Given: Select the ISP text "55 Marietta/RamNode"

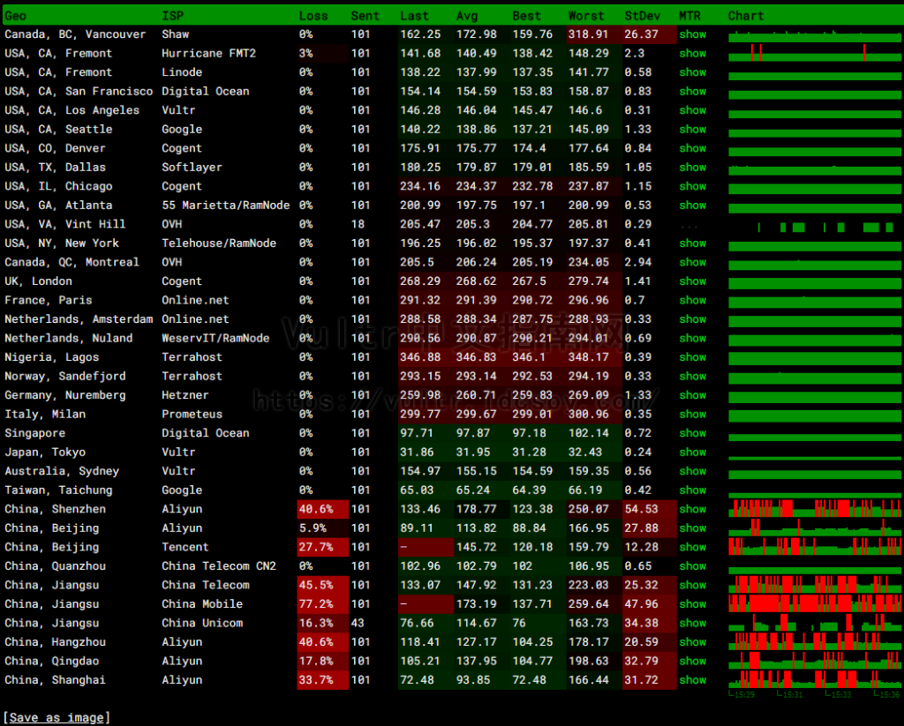Looking at the screenshot, I should (x=225, y=206).
